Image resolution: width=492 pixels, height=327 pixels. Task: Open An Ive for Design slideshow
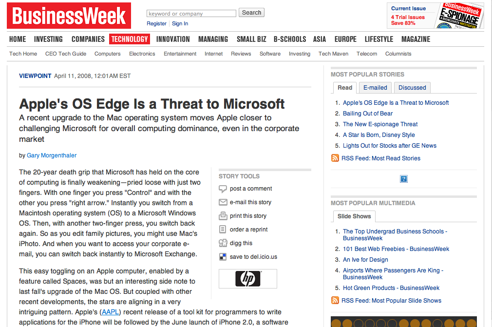pos(365,260)
